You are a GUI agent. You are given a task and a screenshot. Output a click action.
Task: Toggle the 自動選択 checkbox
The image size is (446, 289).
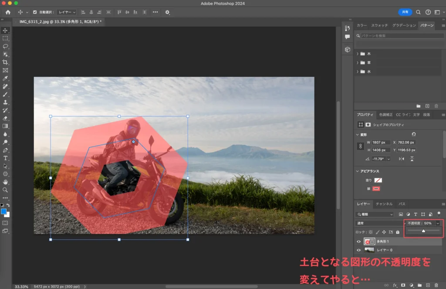35,12
